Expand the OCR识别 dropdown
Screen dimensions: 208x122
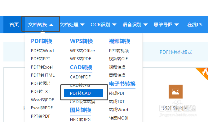point(114,25)
